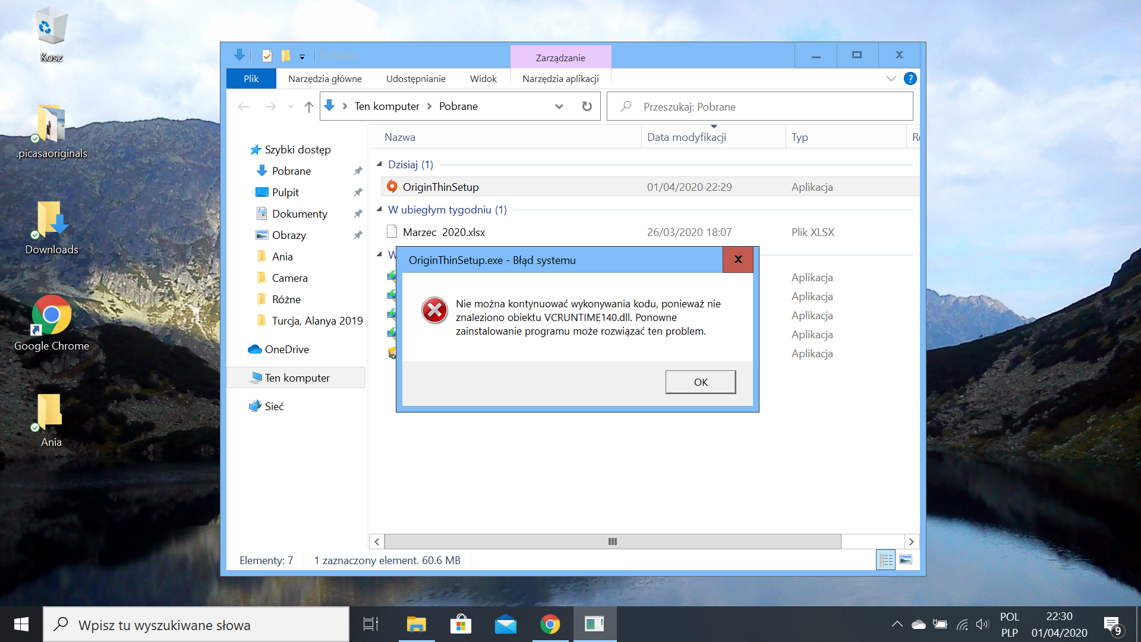Expand the ribbon with the chevron arrow
This screenshot has width=1141, height=642.
click(891, 78)
